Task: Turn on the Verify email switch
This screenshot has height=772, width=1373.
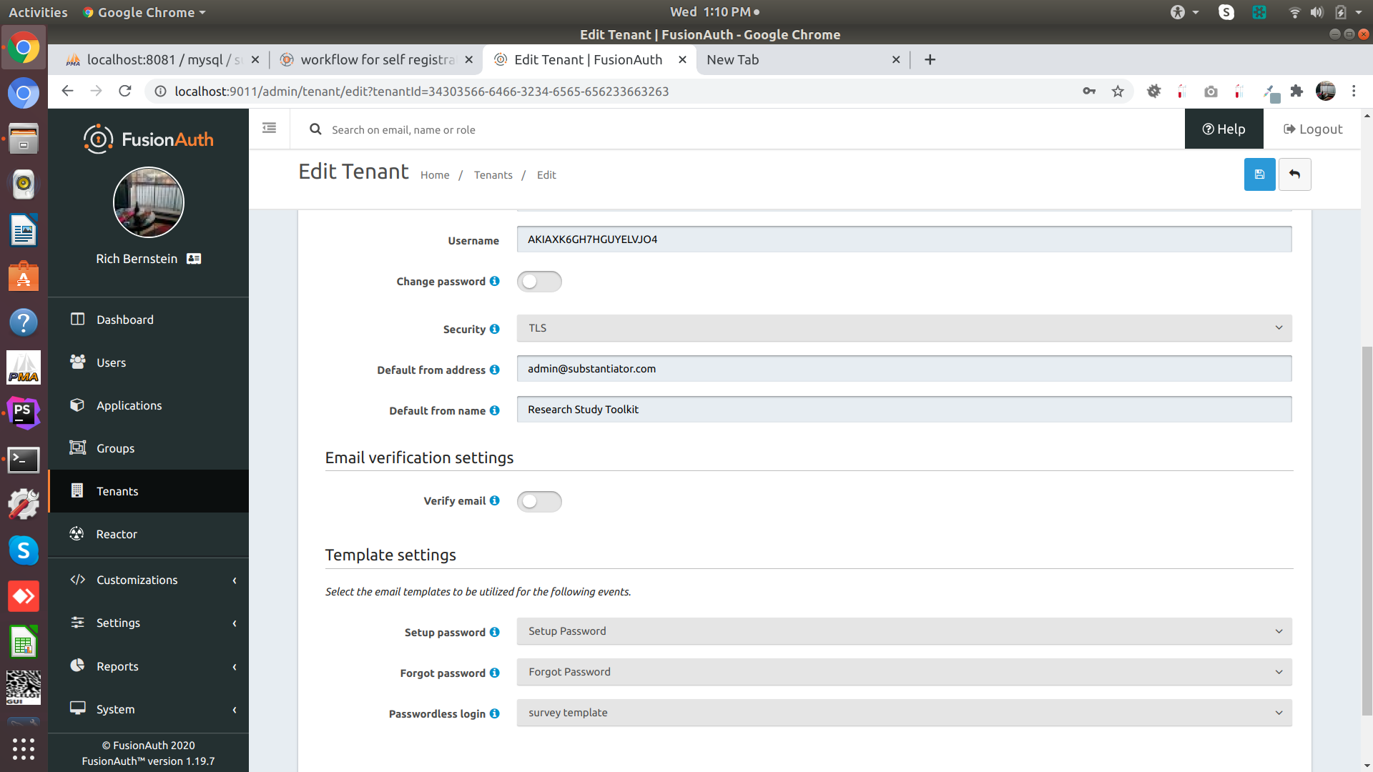Action: [539, 501]
